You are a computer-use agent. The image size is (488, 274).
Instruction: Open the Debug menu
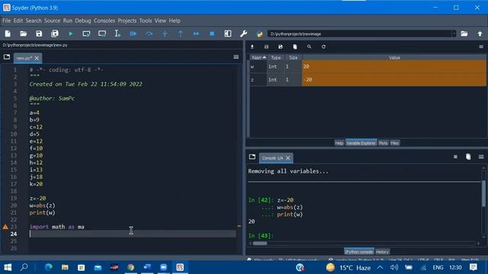point(83,21)
